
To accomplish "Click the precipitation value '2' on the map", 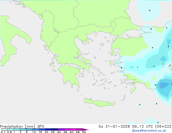I will pyautogui.click(x=168, y=46).
